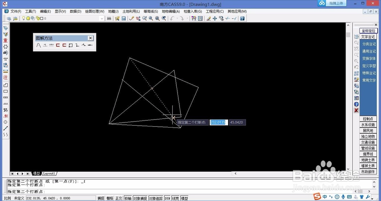Click the redo arrow icon
The image size is (381, 201).
click(x=181, y=18)
